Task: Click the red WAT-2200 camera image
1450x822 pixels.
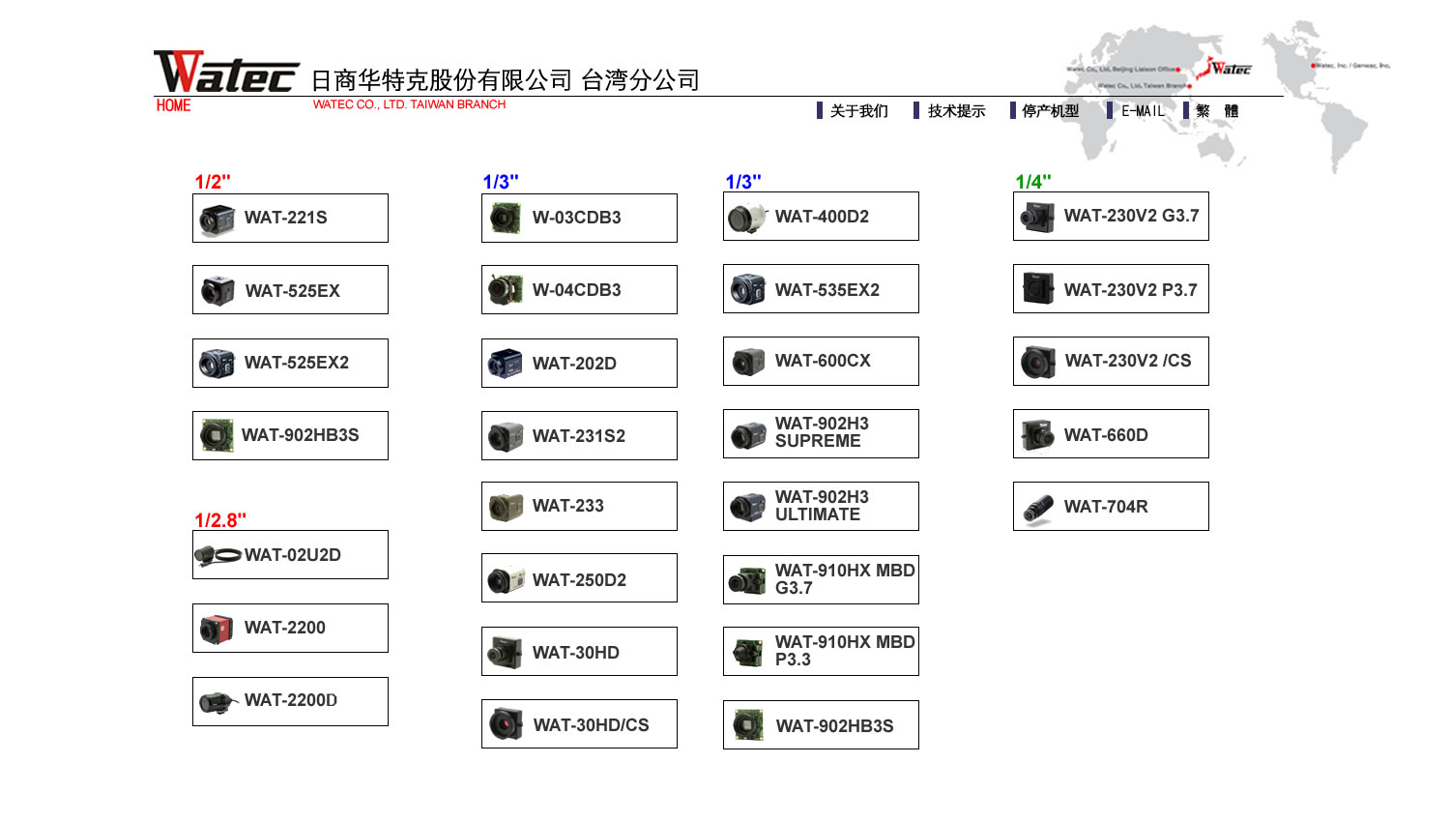Action: tap(217, 629)
